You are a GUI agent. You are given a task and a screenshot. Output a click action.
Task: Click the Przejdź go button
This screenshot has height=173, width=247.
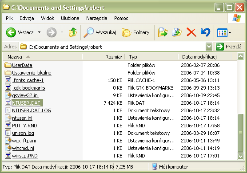click(x=229, y=47)
